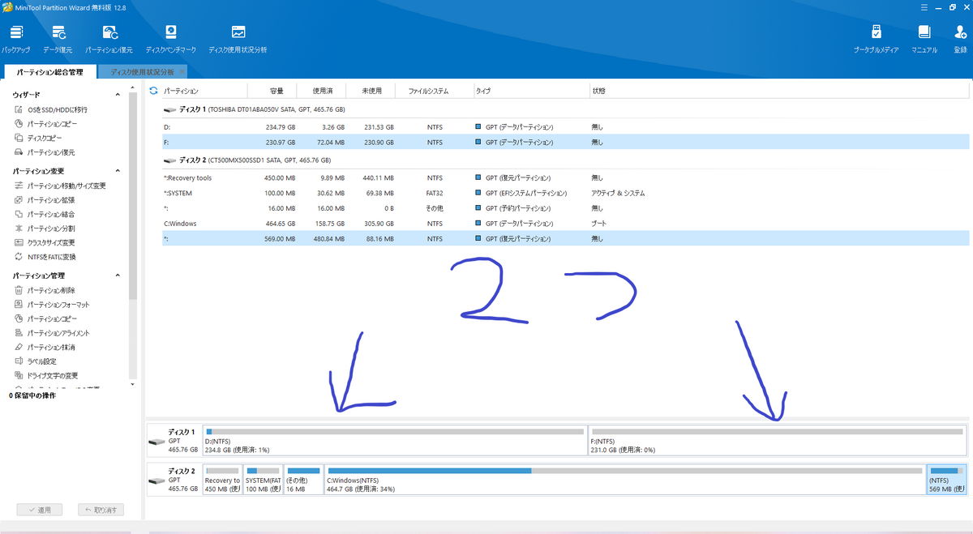Refresh the partition list with the reload icon
The height and width of the screenshot is (534, 973).
[x=153, y=91]
